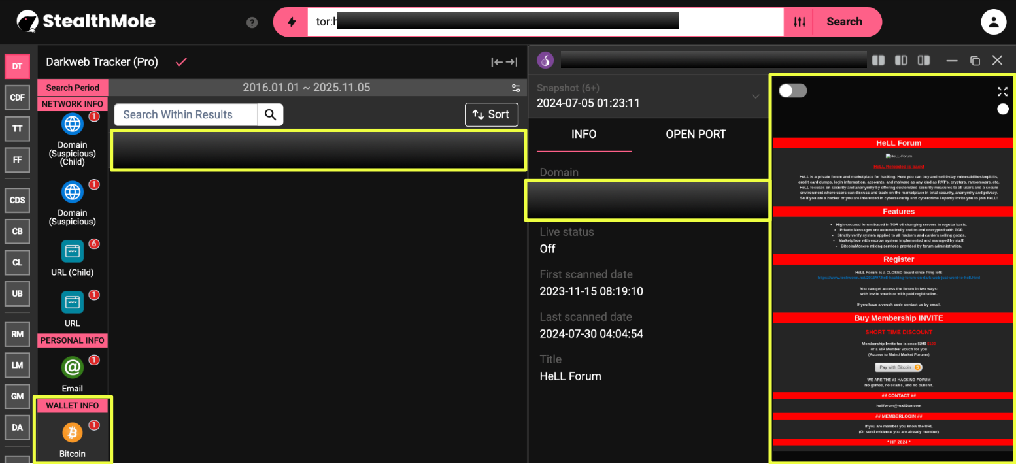This screenshot has width=1016, height=464.
Task: Click the lightning bolt quick search icon
Action: [x=291, y=22]
